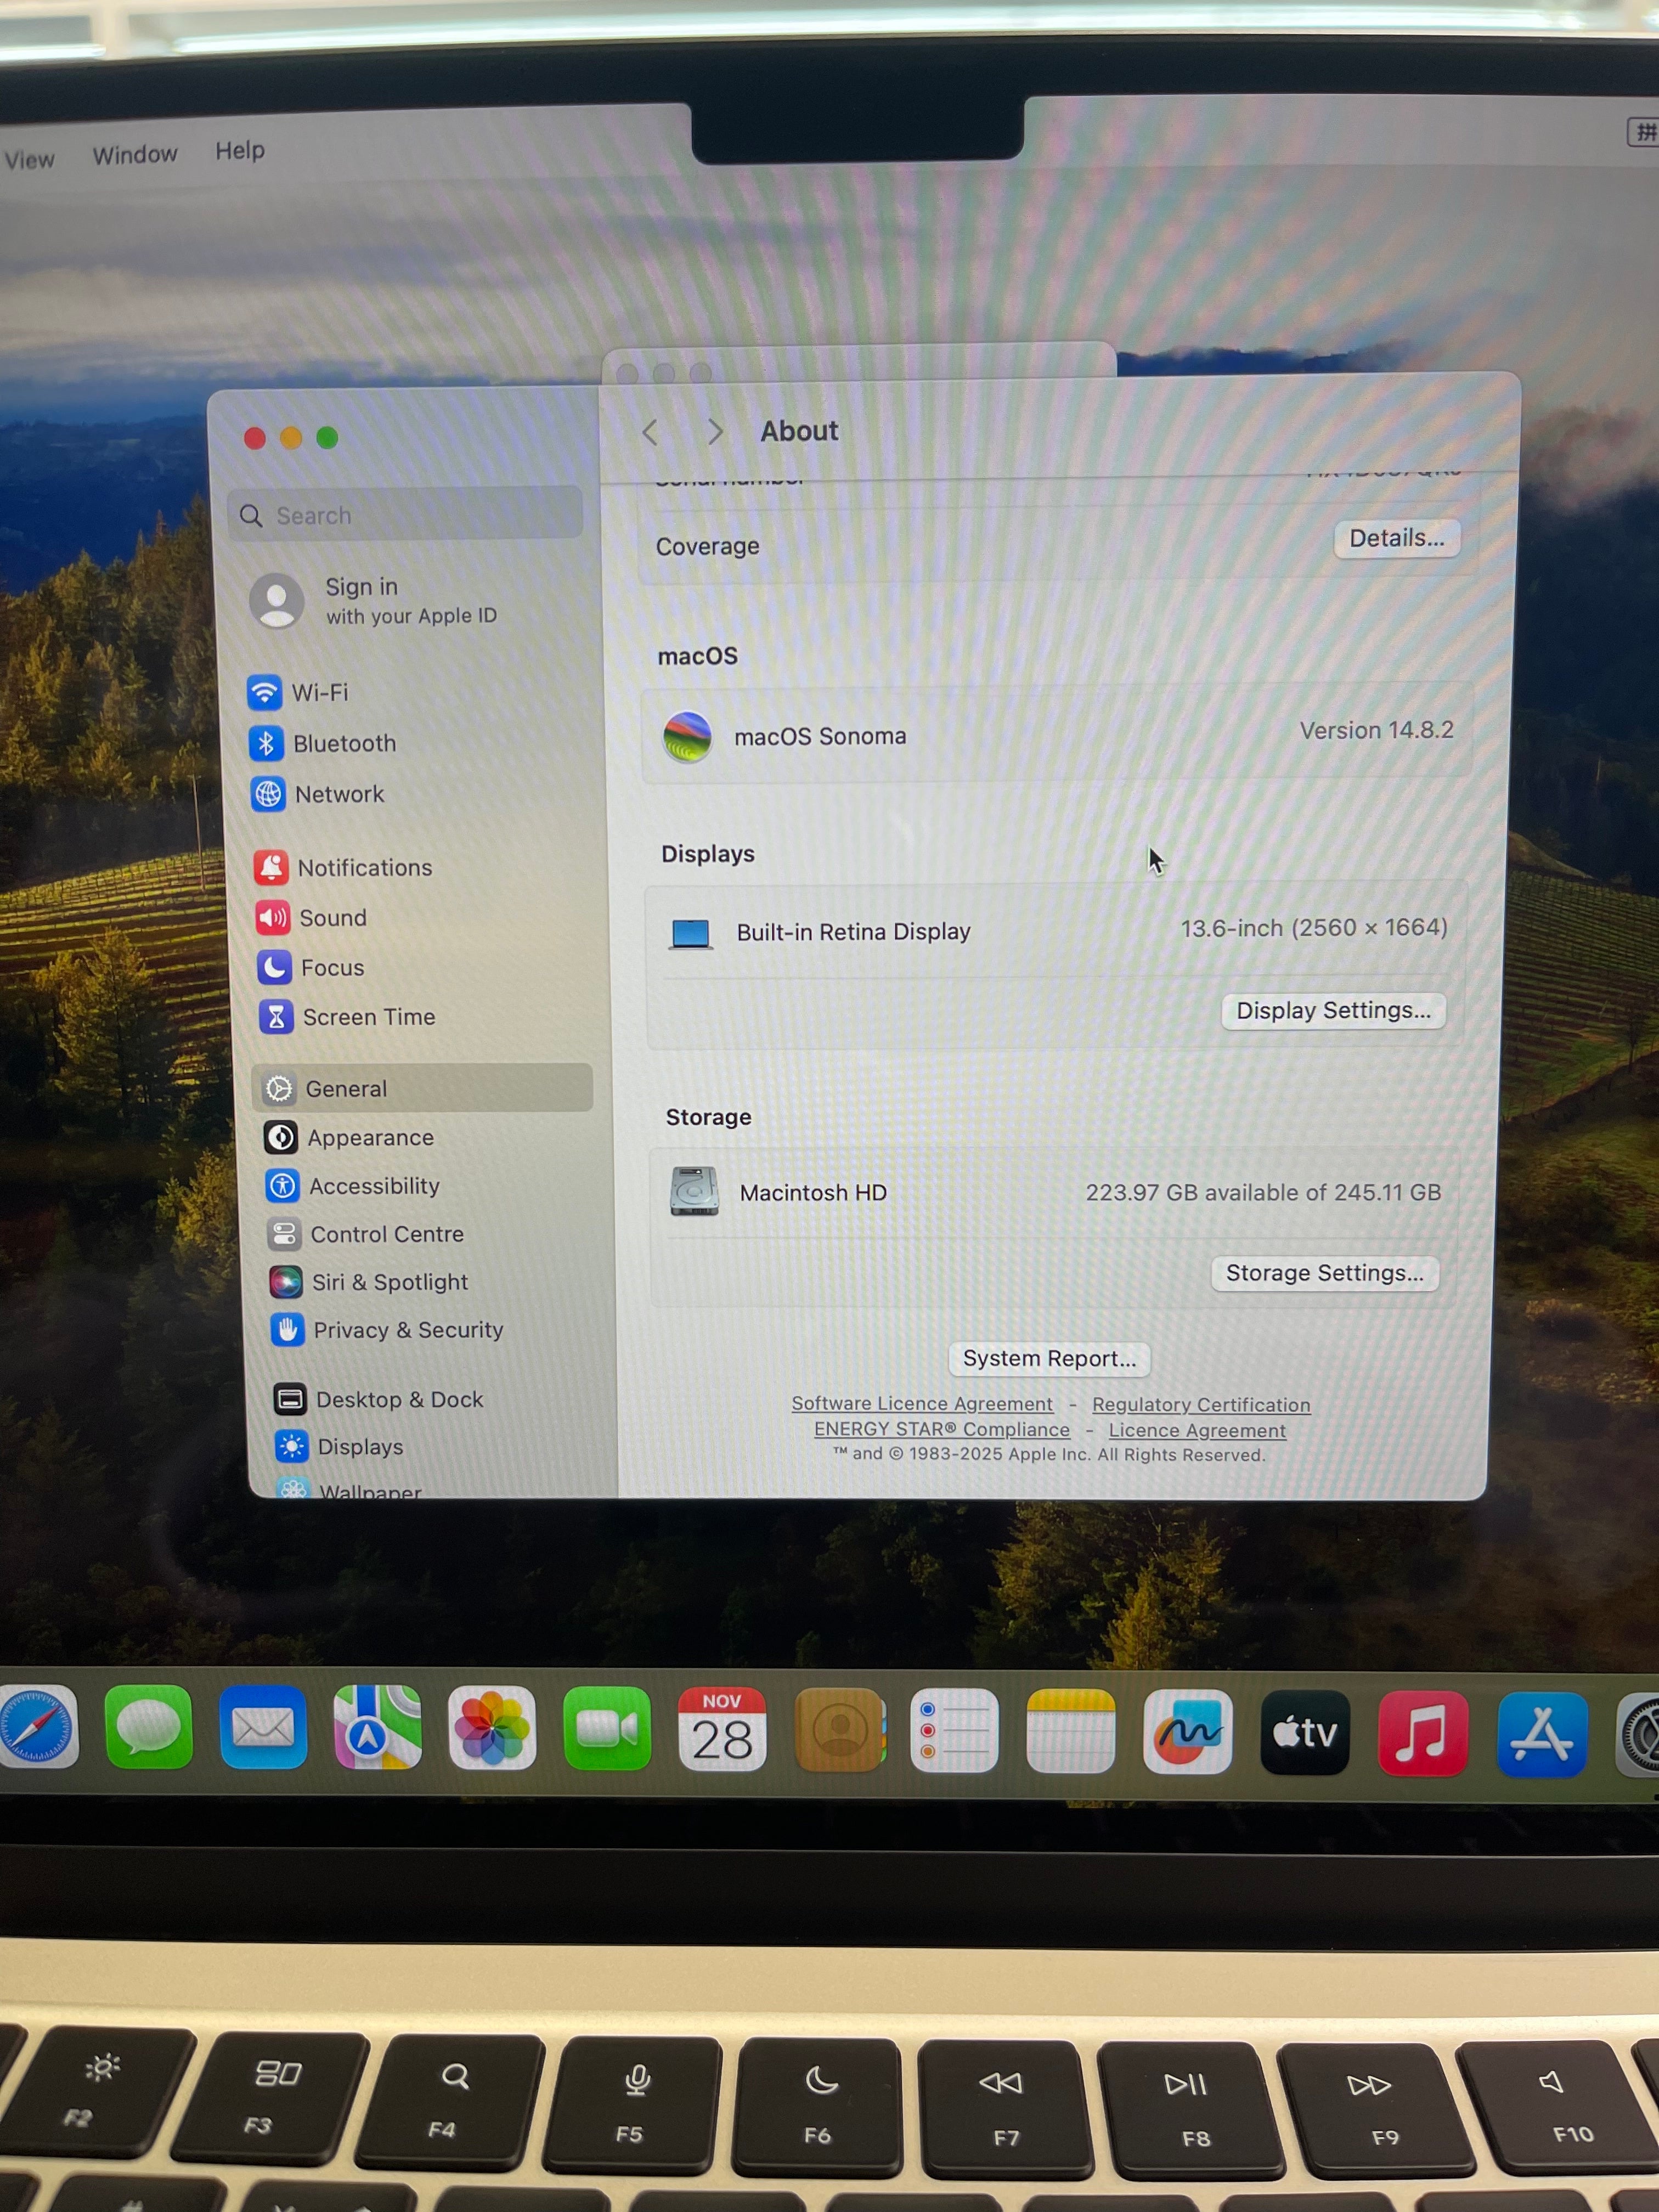Click the Coverage Details… button
1659x2212 pixels.
pos(1396,538)
